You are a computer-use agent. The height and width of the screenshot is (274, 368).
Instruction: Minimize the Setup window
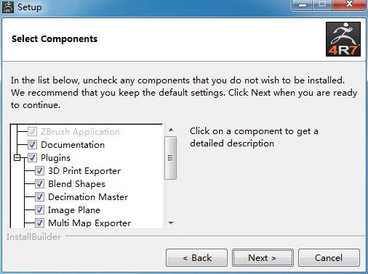[303, 5]
